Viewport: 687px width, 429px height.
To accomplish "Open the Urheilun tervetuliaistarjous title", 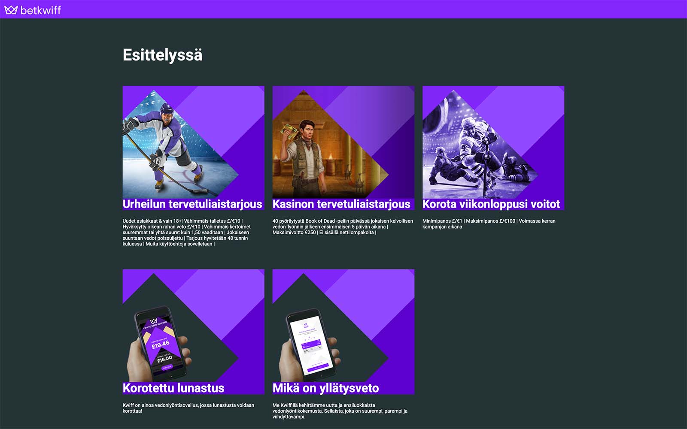I will point(192,204).
